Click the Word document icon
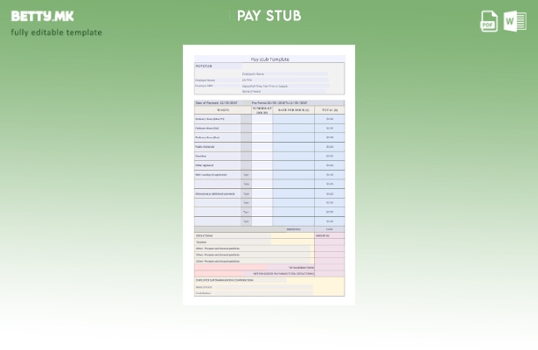 [x=514, y=21]
